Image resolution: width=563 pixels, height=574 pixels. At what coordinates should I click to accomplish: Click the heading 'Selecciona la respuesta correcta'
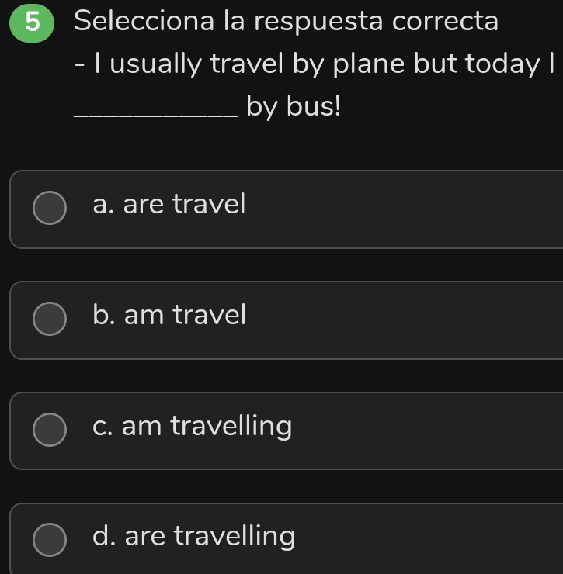287,22
